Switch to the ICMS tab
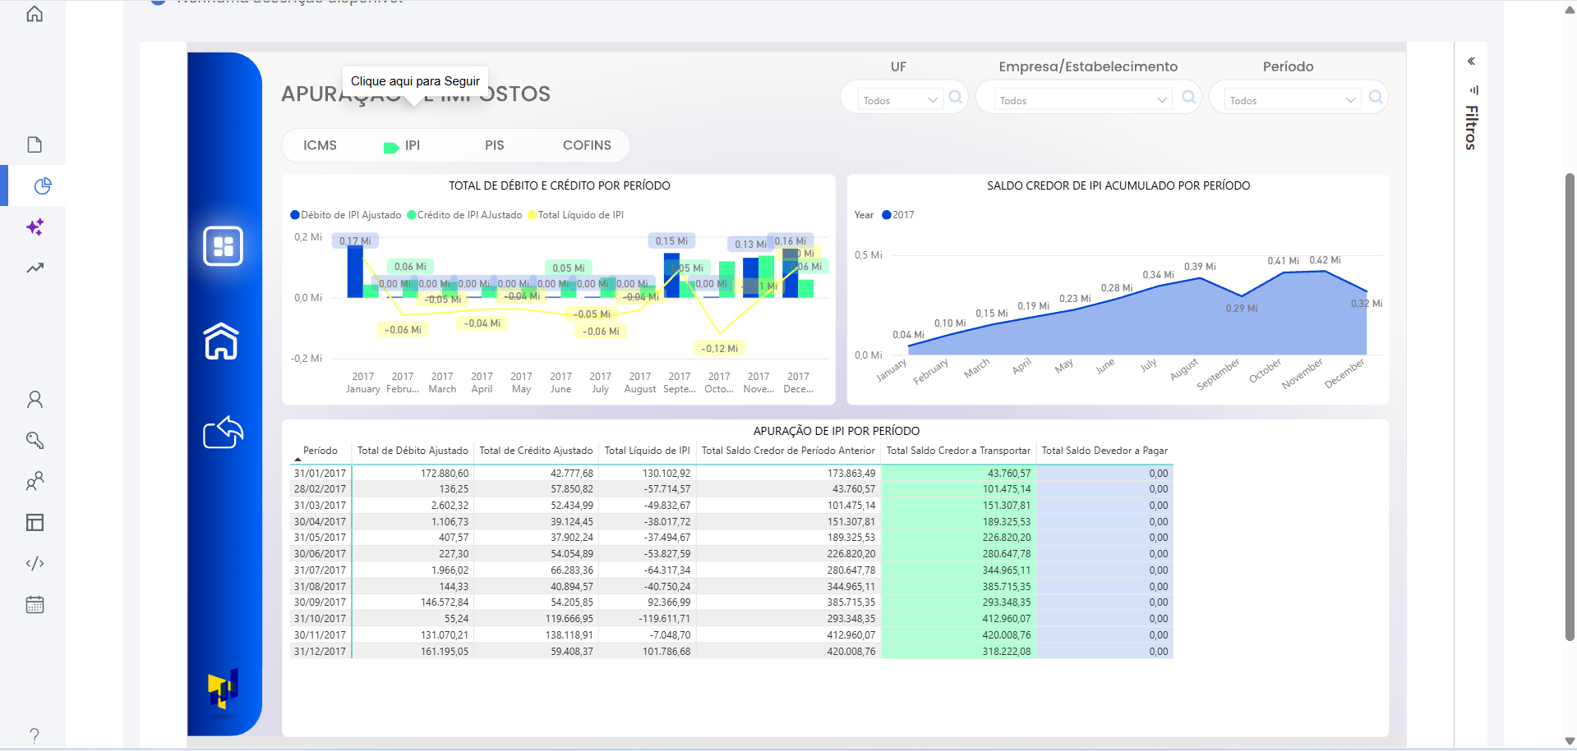Screen dimensions: 1577x751 (x=320, y=145)
